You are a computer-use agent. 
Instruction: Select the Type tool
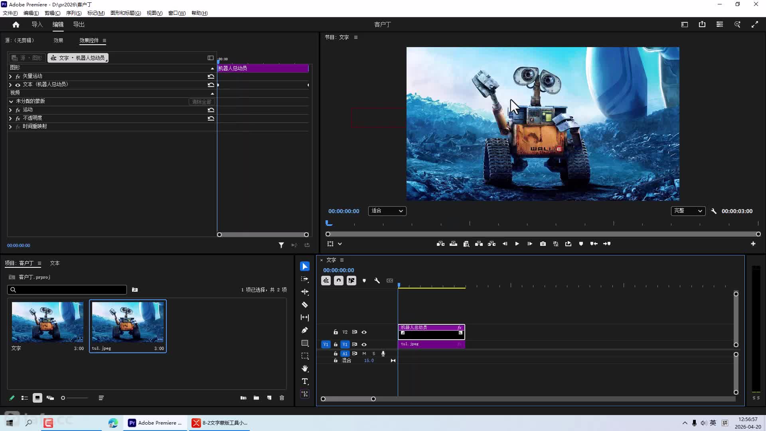pos(305,382)
